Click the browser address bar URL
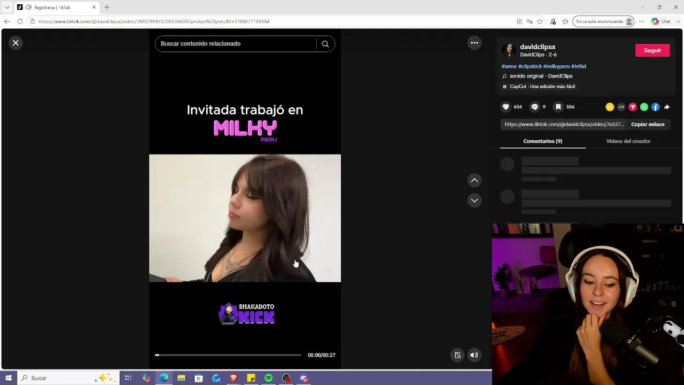The width and height of the screenshot is (684, 385). tap(154, 21)
